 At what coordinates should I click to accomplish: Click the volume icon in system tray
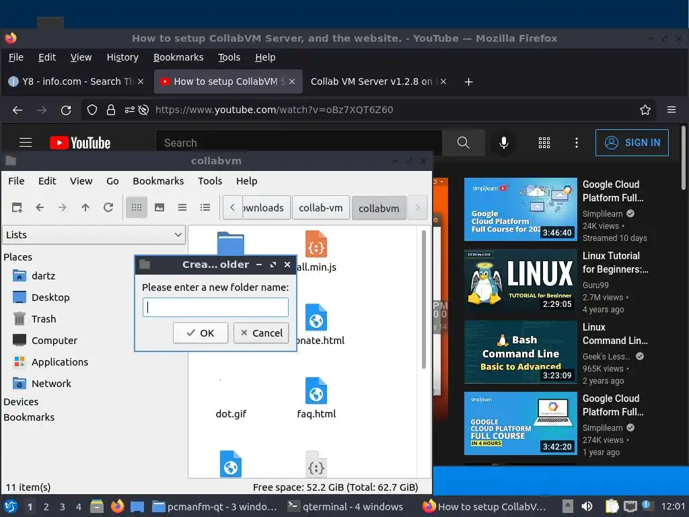click(x=587, y=506)
